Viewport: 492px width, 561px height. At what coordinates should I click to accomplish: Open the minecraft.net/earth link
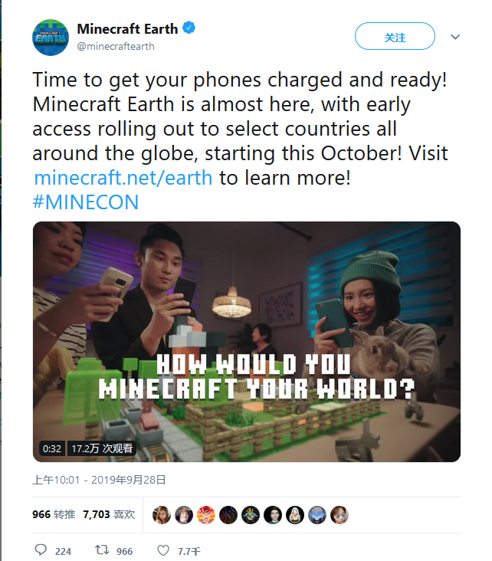pos(124,178)
